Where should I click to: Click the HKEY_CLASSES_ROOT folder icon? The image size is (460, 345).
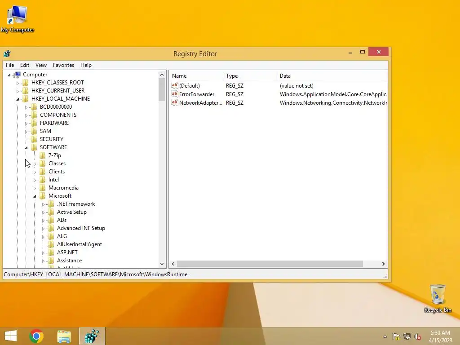tap(26, 83)
